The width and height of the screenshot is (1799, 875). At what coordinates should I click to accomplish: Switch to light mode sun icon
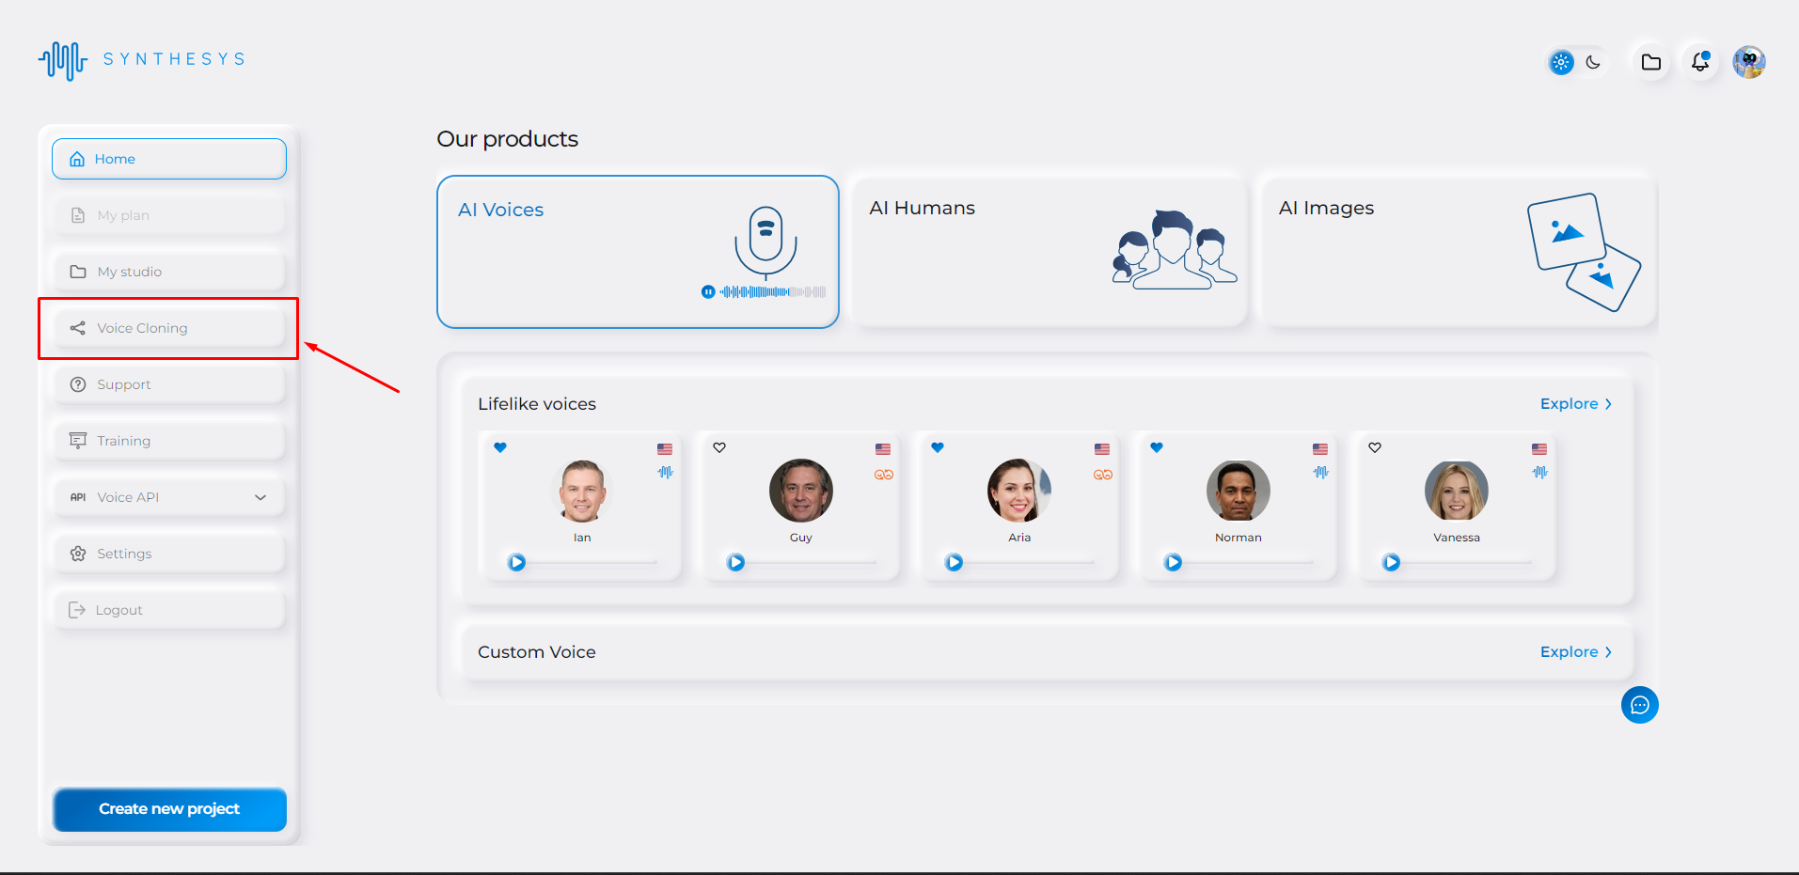point(1561,63)
